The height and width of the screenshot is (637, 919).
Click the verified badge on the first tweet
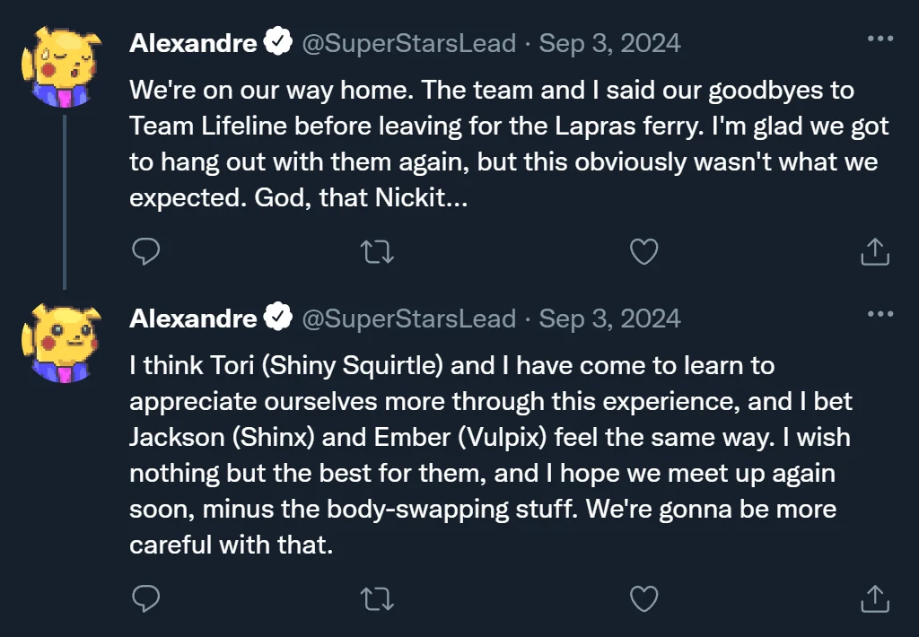point(279,42)
